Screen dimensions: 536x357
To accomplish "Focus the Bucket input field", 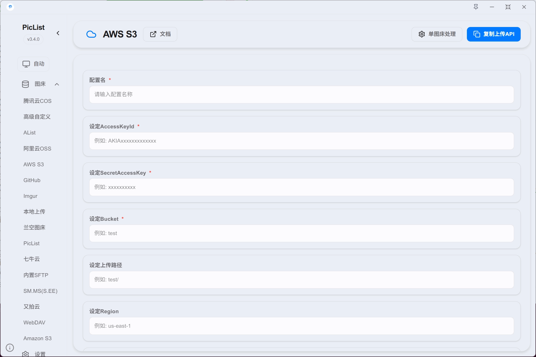I will coord(301,233).
